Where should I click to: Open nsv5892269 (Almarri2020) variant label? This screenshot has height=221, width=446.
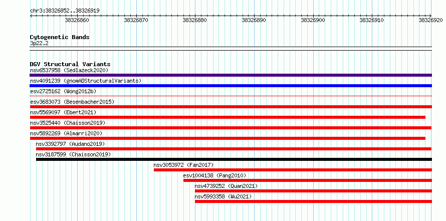[66, 133]
